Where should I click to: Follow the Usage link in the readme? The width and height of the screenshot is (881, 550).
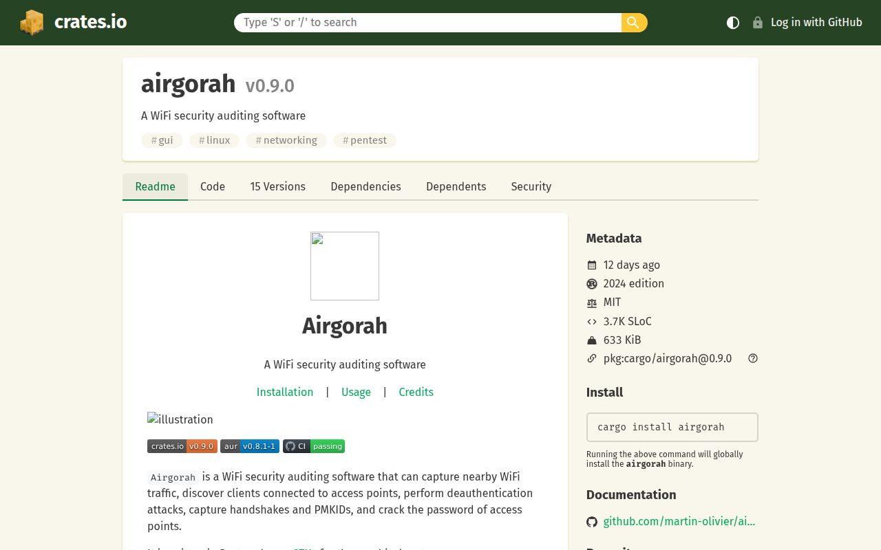point(356,392)
